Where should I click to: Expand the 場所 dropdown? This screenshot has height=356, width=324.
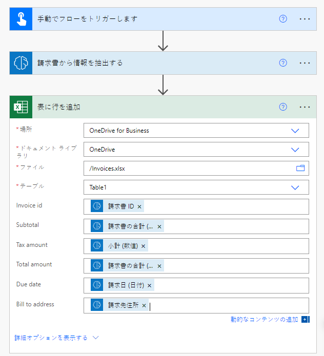point(295,131)
